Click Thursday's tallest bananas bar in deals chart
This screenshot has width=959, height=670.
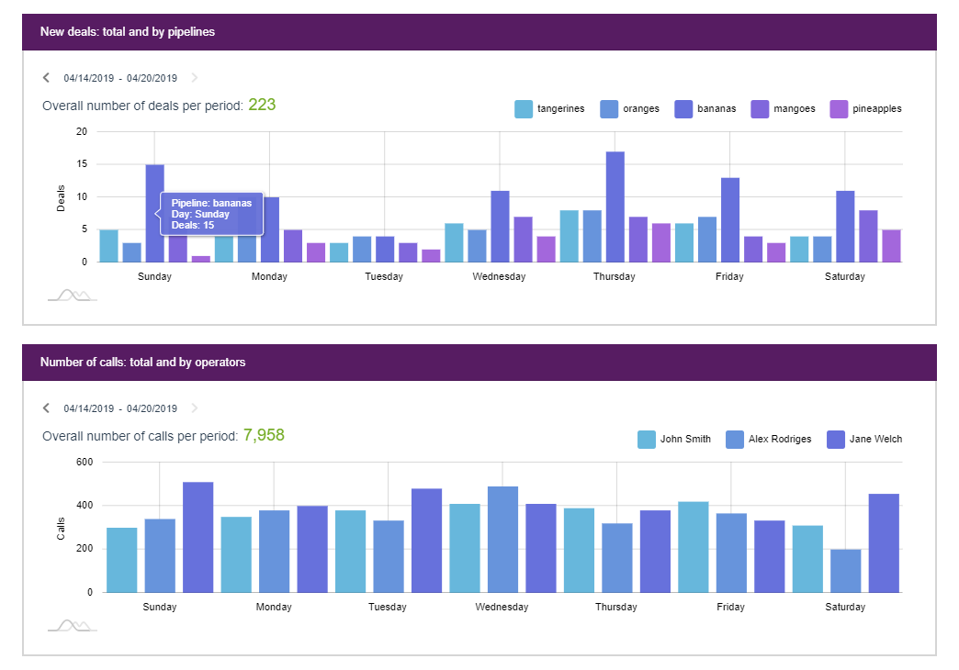click(x=615, y=207)
